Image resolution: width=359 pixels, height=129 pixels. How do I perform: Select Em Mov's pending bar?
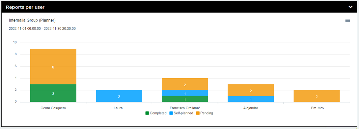click(x=317, y=96)
